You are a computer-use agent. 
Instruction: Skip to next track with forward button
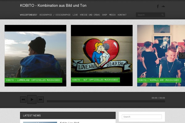(41, 100)
